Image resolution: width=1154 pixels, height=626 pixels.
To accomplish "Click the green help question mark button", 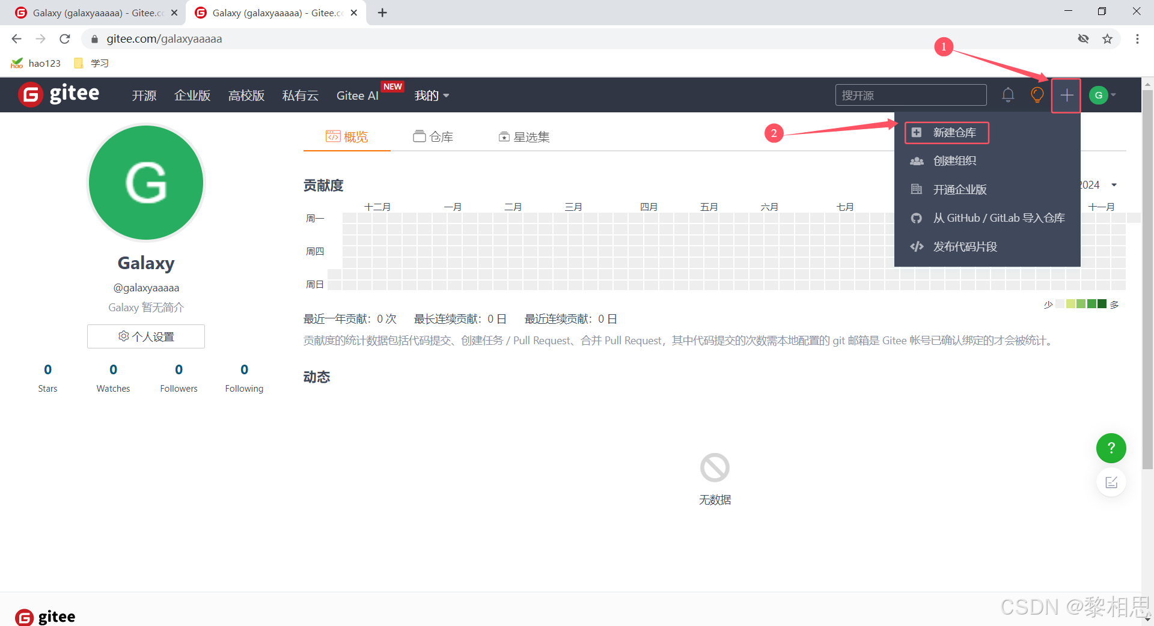I will (1111, 448).
